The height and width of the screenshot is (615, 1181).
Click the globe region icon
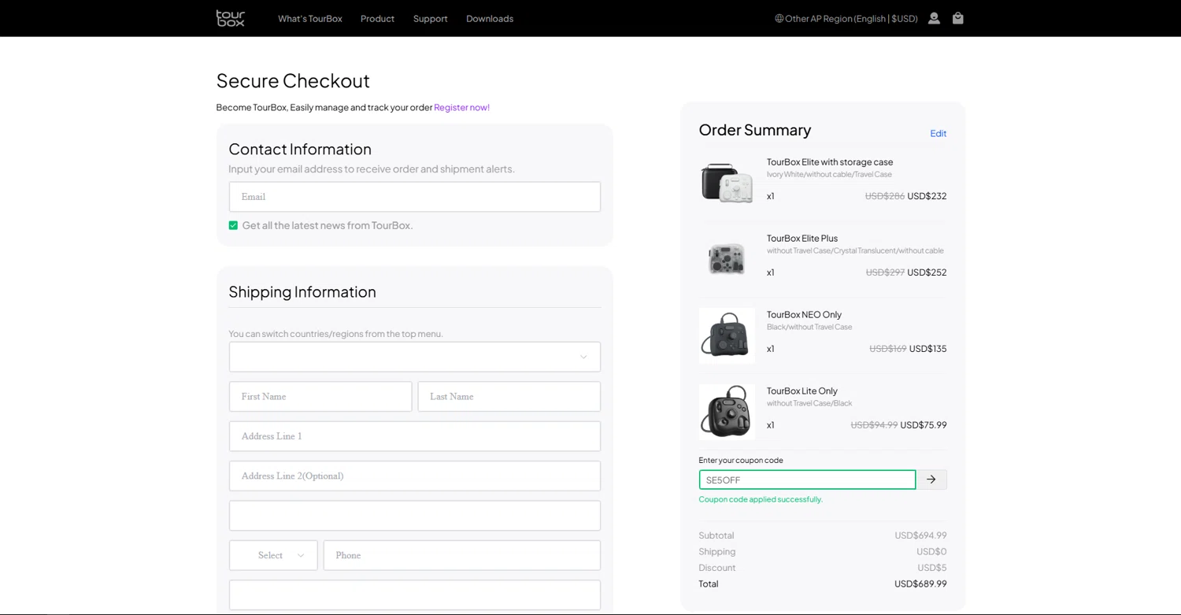(779, 18)
